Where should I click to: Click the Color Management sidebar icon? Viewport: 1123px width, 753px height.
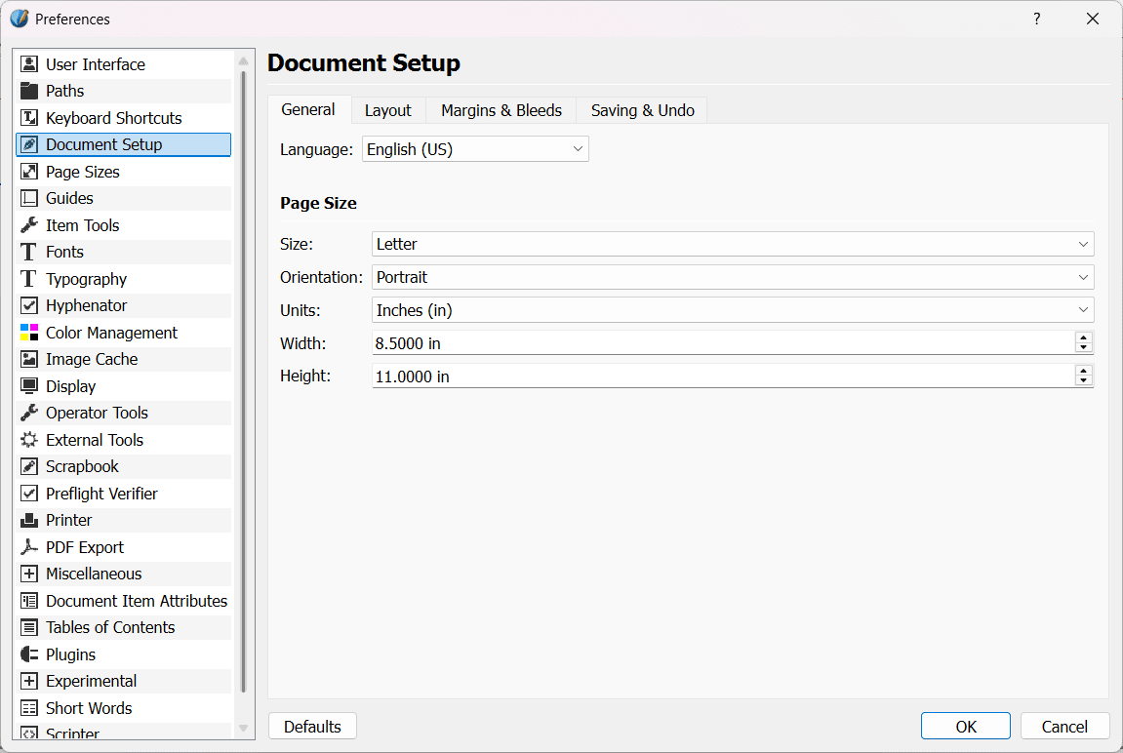click(x=29, y=333)
